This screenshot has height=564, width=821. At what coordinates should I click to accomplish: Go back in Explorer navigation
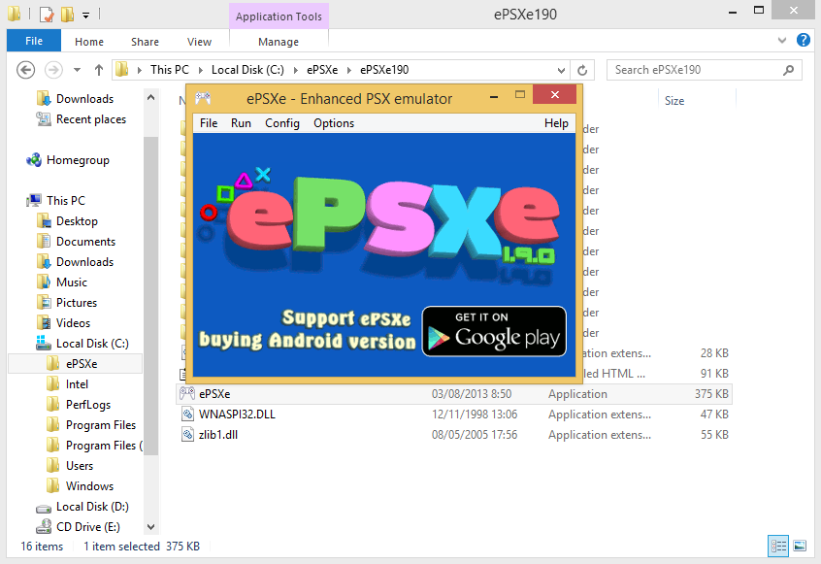pos(25,70)
